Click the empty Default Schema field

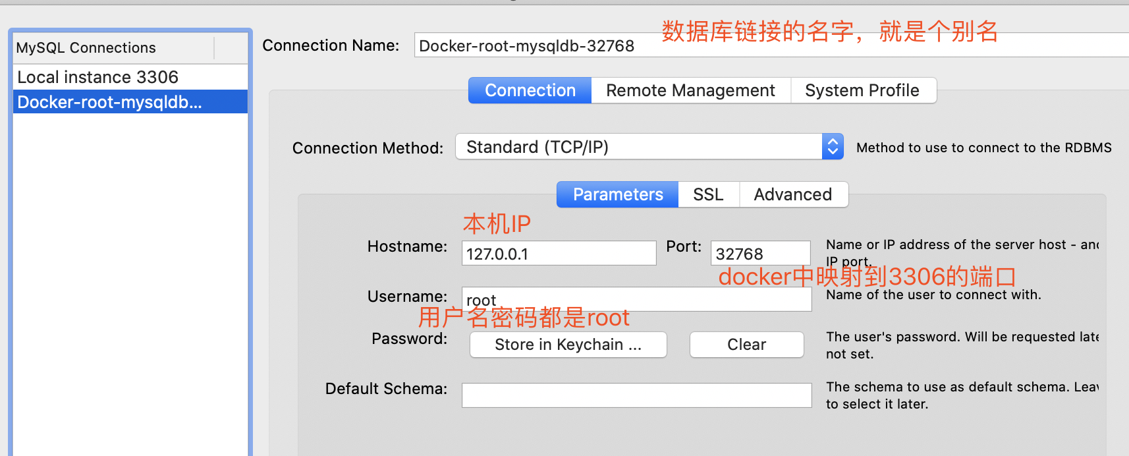tap(636, 395)
